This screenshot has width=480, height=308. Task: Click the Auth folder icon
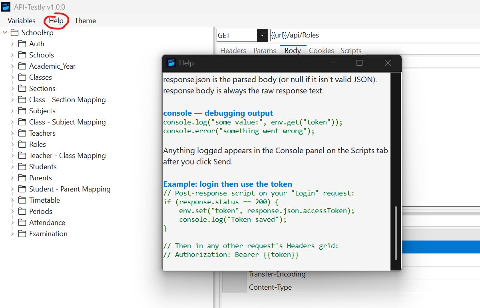point(22,43)
